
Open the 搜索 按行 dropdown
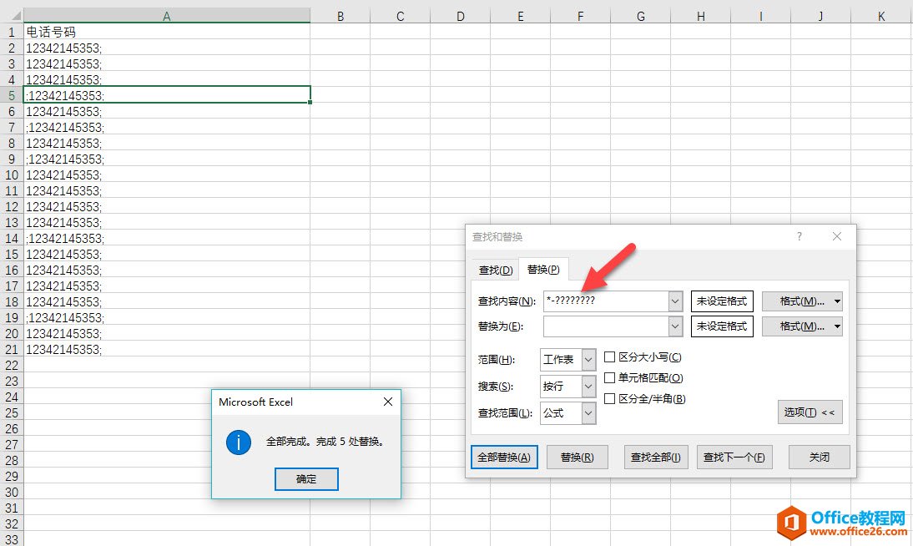click(x=588, y=387)
